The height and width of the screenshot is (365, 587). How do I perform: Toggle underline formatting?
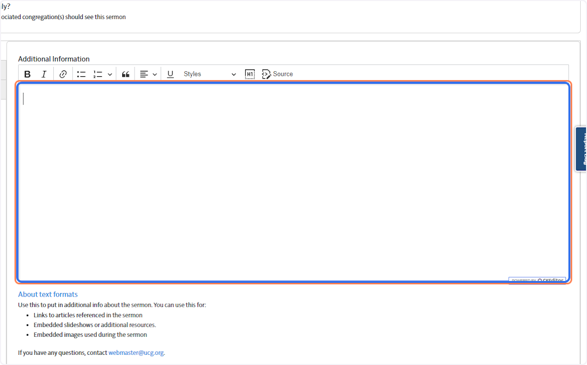coord(170,74)
